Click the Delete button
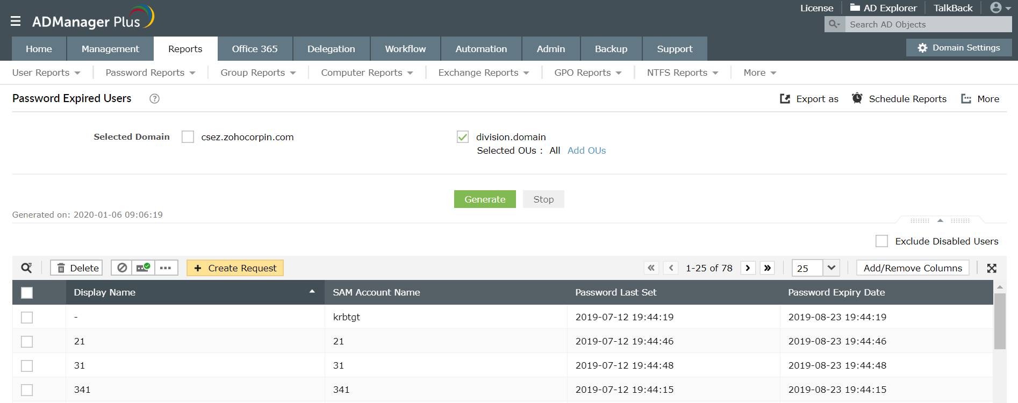Image resolution: width=1018 pixels, height=403 pixels. click(76, 268)
